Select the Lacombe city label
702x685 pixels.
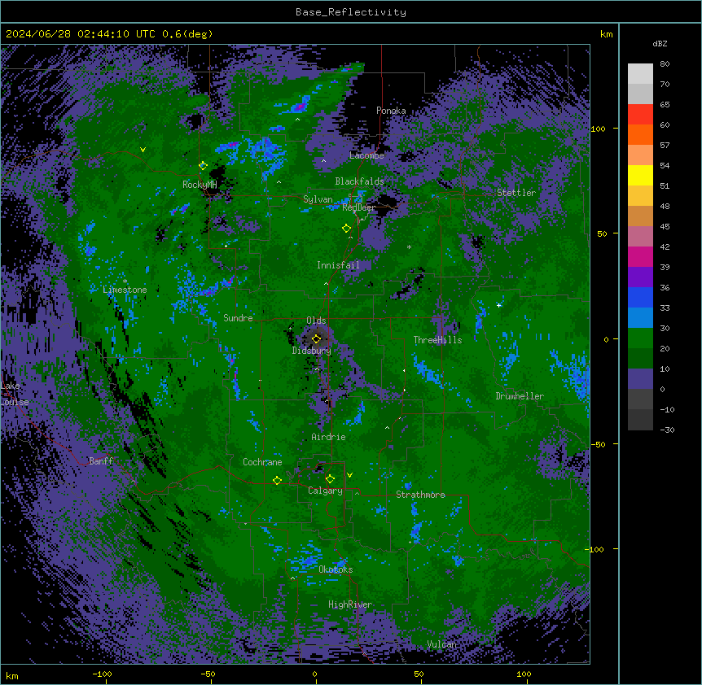point(366,155)
